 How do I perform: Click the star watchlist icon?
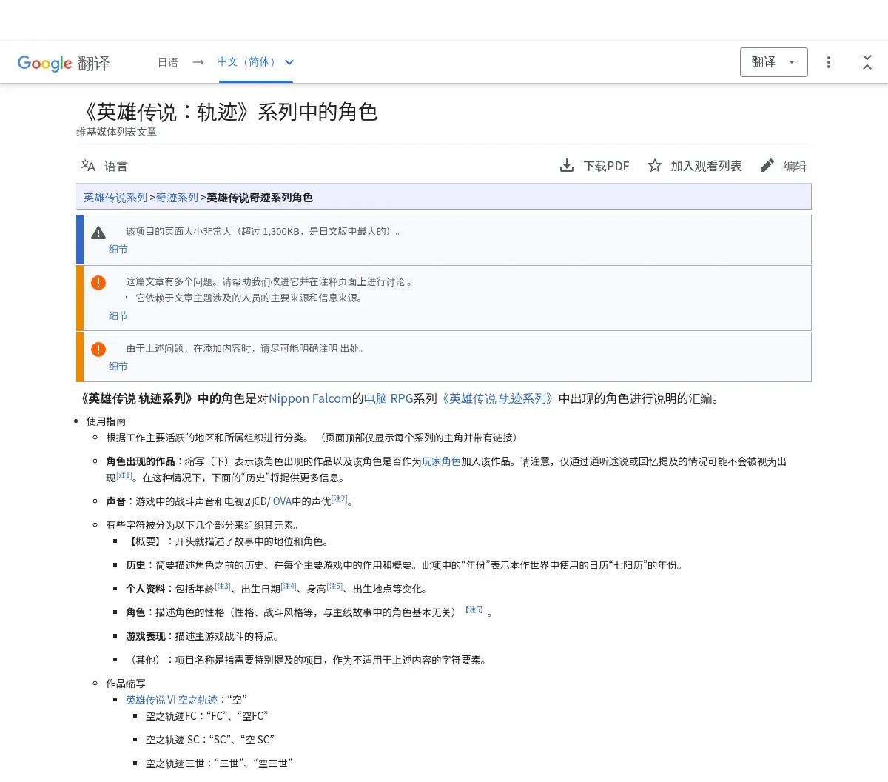pyautogui.click(x=655, y=166)
